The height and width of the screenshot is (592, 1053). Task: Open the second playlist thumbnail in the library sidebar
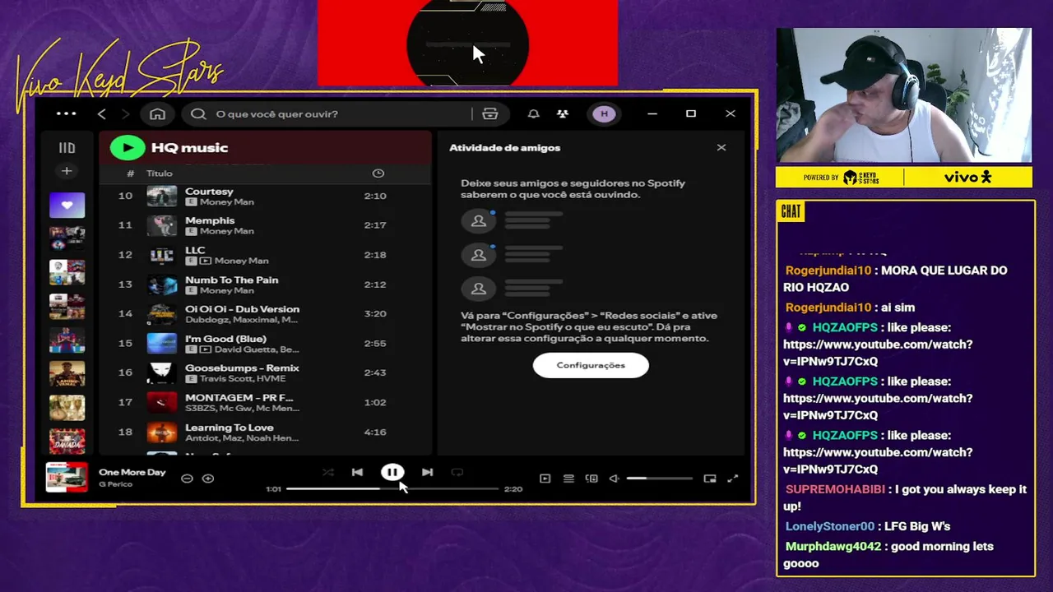(x=67, y=238)
